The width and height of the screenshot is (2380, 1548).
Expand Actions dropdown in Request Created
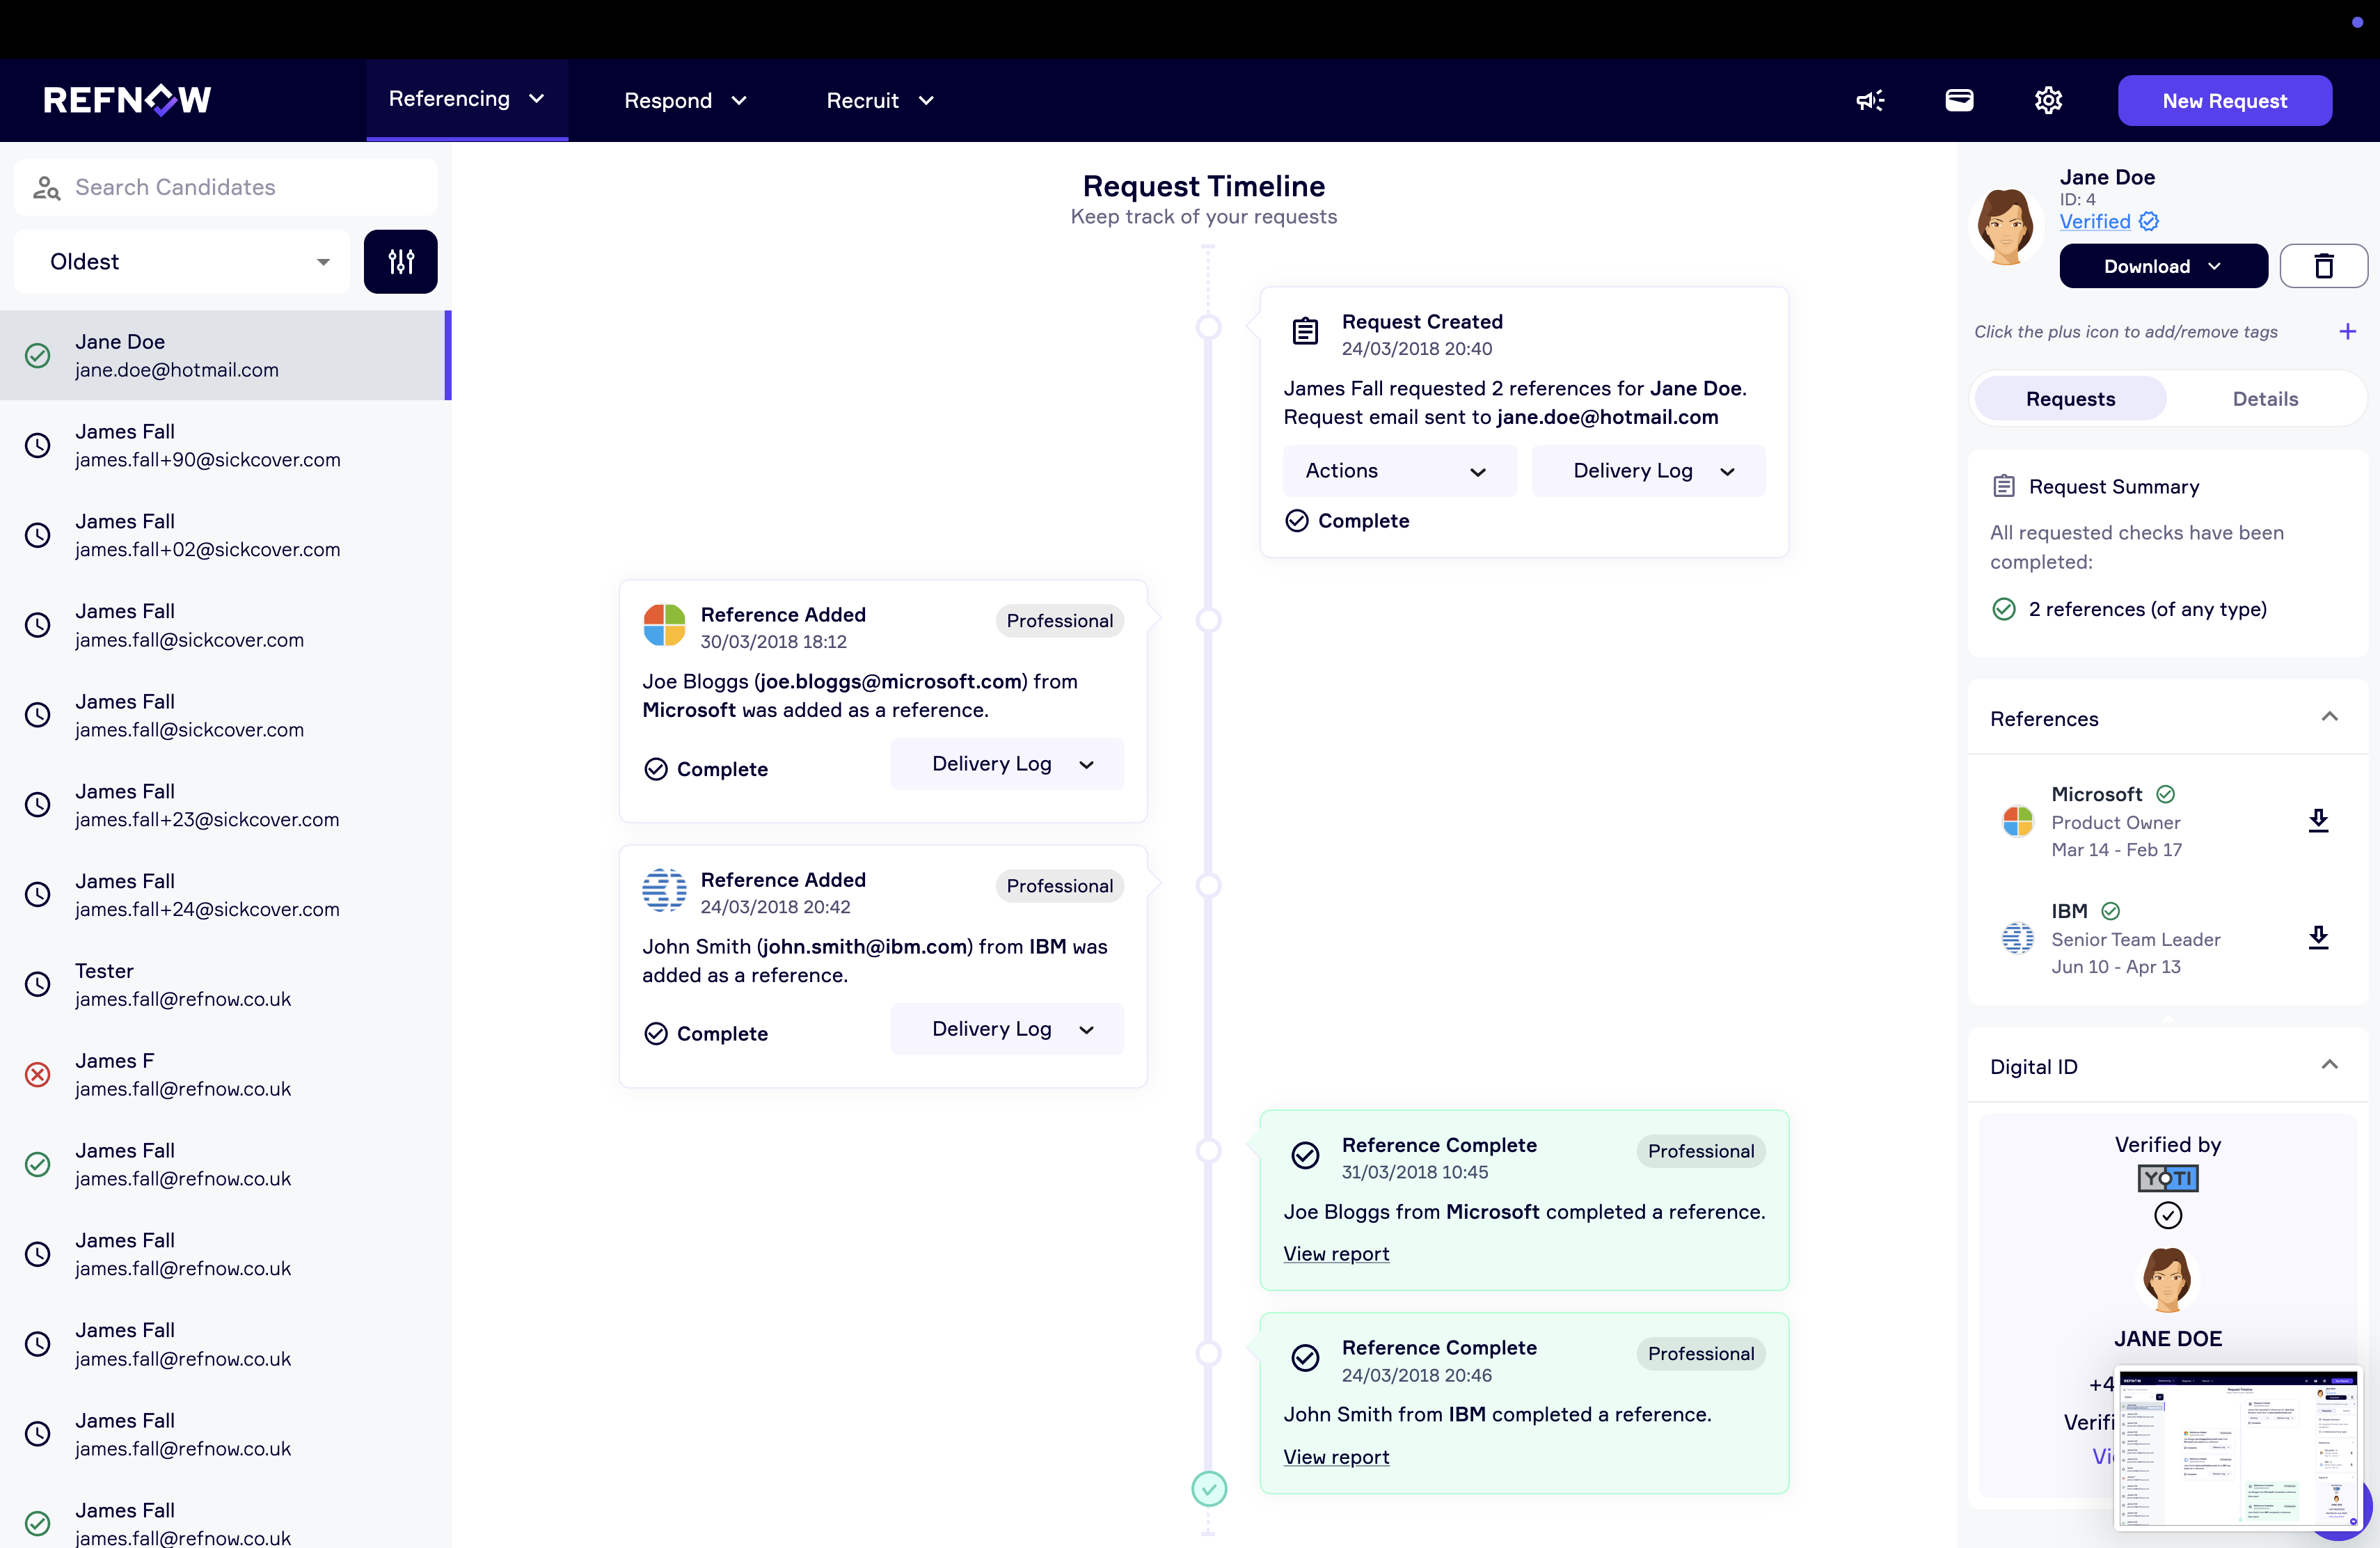click(x=1398, y=471)
